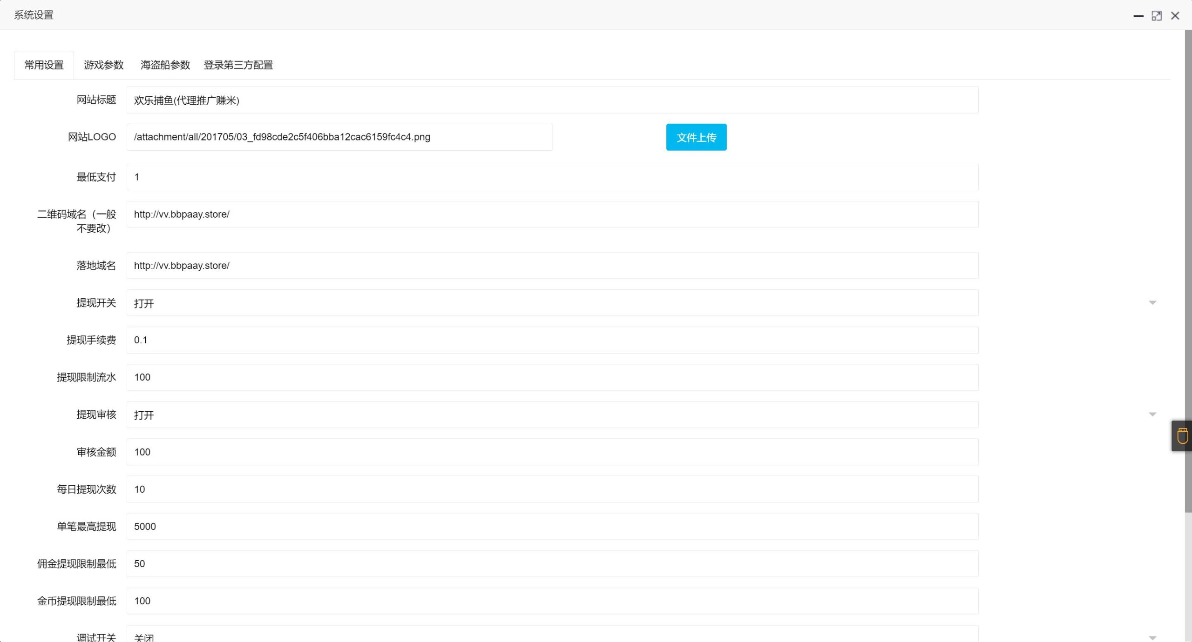This screenshot has width=1192, height=642.
Task: Click the 网站标题 input field
Action: click(552, 100)
